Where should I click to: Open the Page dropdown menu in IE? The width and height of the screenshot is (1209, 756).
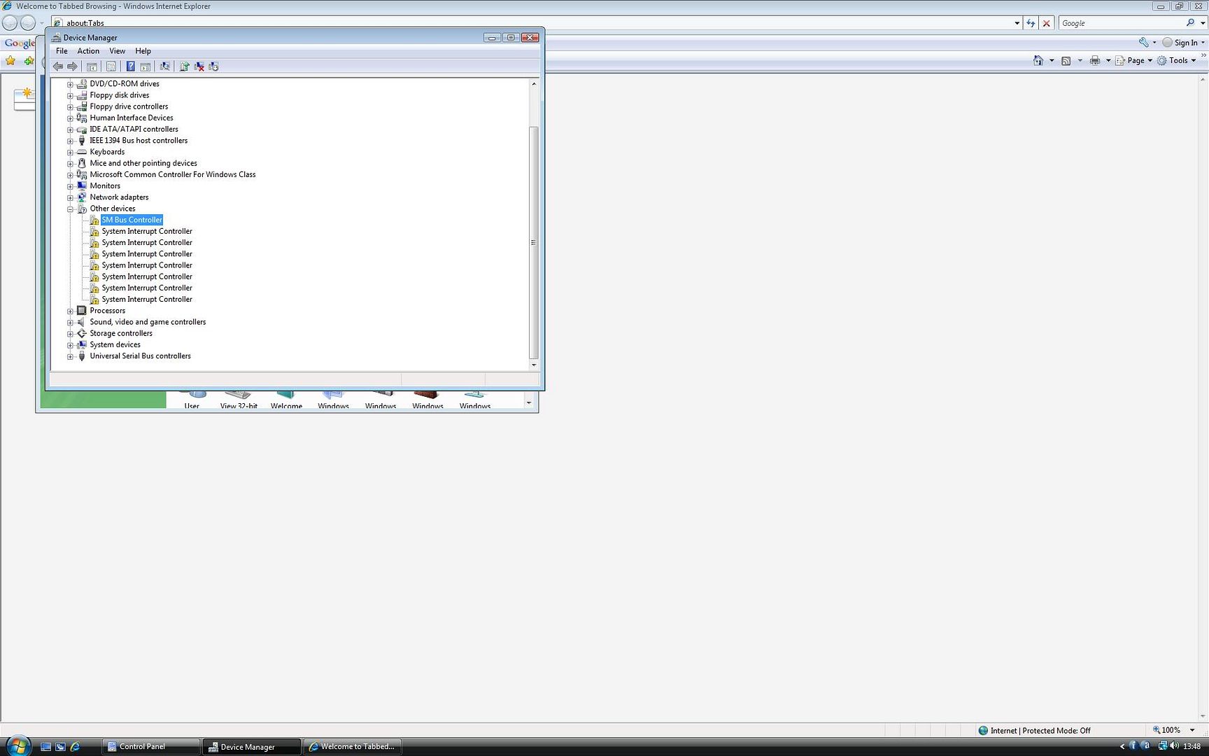[x=1139, y=60]
